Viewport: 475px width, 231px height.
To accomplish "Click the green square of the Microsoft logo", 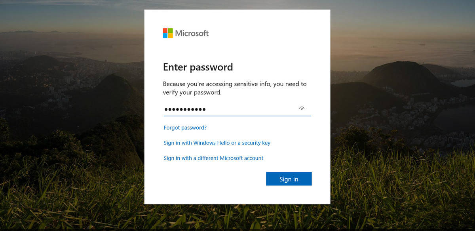I will (170, 31).
